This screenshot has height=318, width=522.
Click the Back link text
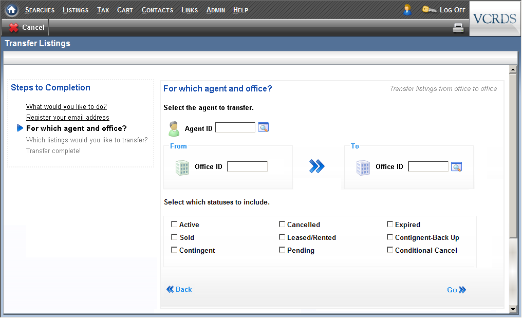pyautogui.click(x=184, y=289)
